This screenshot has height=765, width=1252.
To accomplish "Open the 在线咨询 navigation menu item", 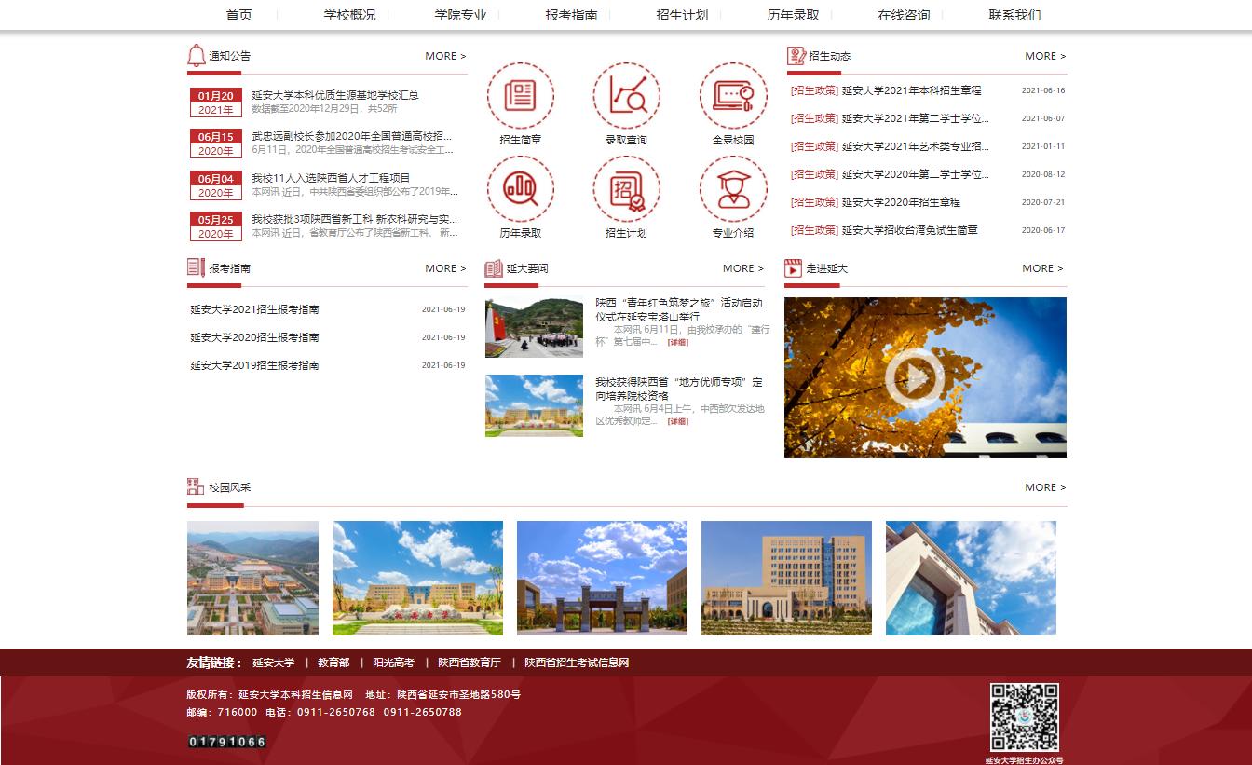I will point(904,15).
